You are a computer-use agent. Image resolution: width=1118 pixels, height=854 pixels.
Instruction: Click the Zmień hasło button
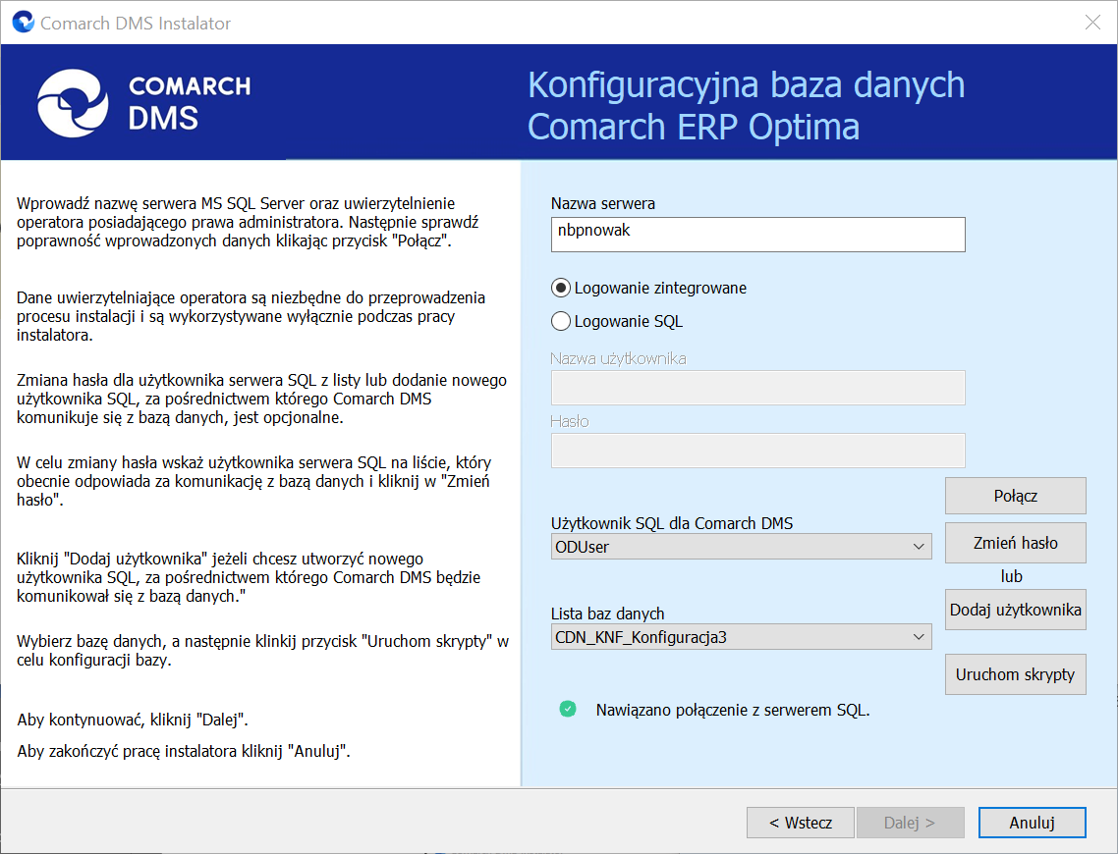[1015, 543]
